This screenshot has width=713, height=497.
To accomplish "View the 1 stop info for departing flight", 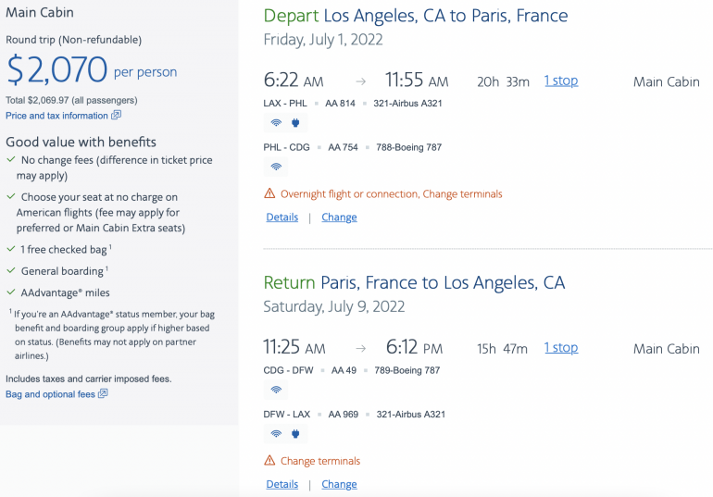I will click(x=560, y=81).
